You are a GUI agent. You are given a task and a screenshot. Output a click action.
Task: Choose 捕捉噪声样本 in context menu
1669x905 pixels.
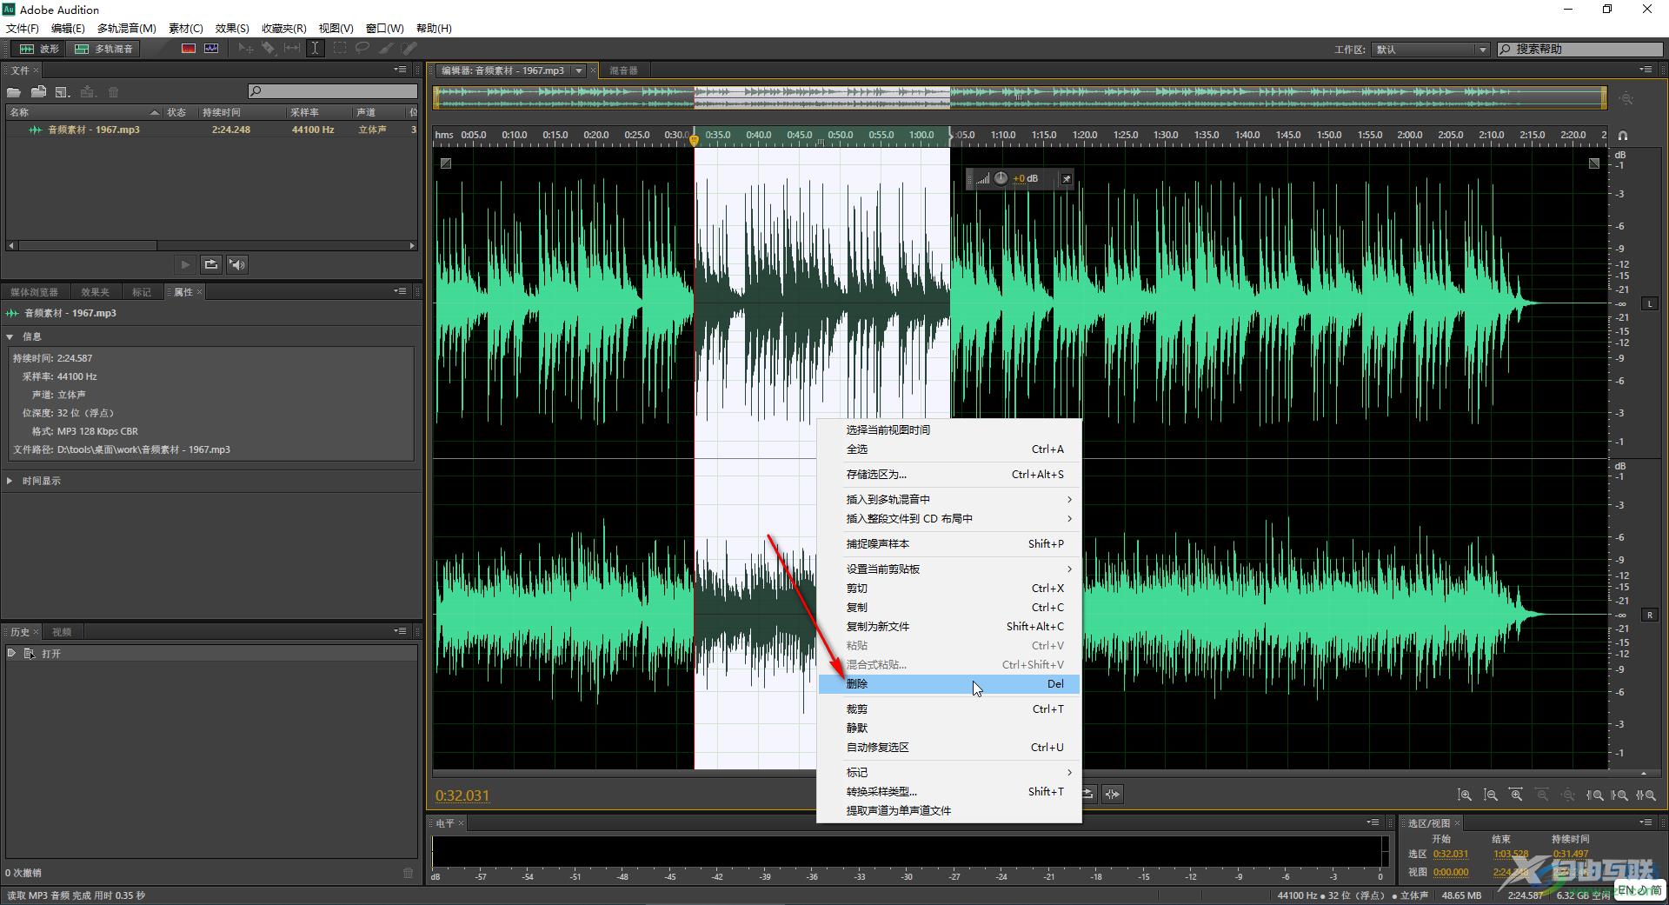point(949,544)
